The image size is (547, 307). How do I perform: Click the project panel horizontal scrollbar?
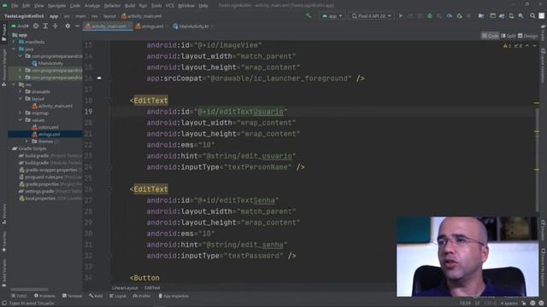pyautogui.click(x=29, y=289)
